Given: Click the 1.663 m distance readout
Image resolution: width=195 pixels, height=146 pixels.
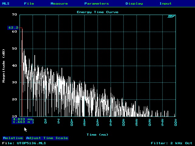Looking at the screenshot, I should pos(22,122).
